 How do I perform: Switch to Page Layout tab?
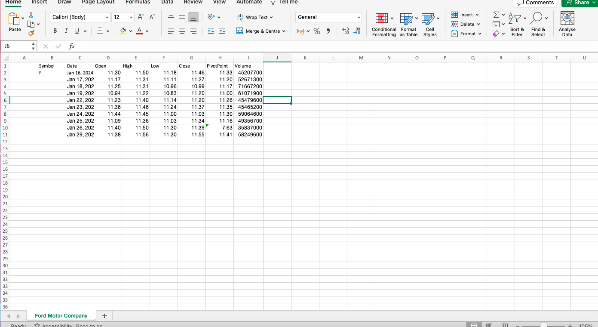point(98,2)
